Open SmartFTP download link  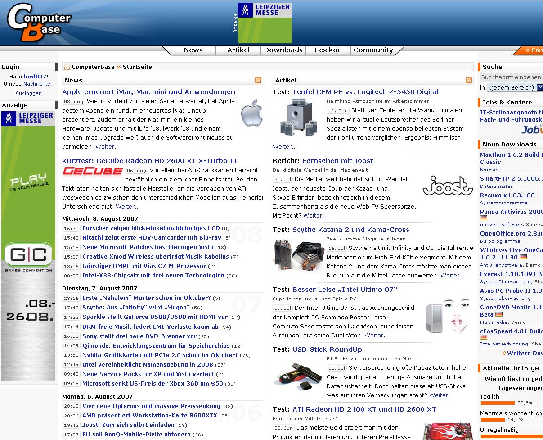(512, 178)
